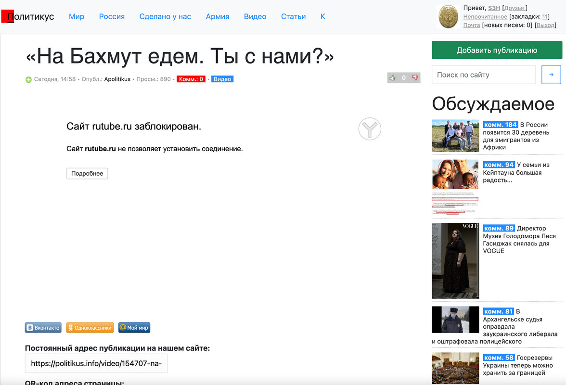Open the bookmarks count 11 link
Image resolution: width=566 pixels, height=385 pixels.
tap(545, 16)
